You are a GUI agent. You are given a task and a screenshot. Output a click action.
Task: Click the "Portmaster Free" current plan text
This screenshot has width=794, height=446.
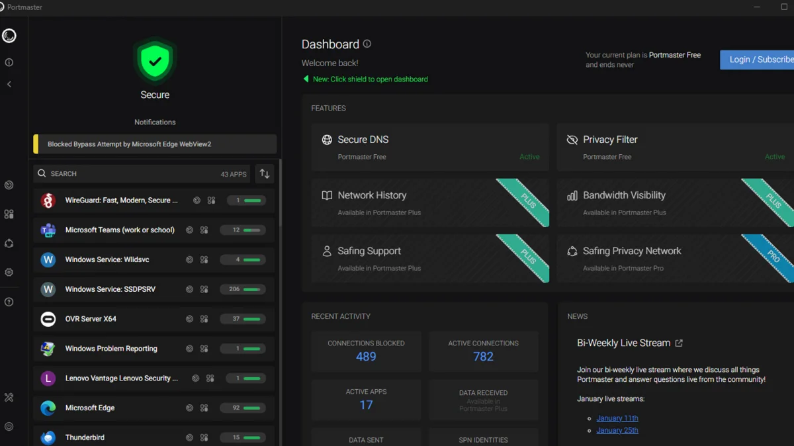click(675, 55)
